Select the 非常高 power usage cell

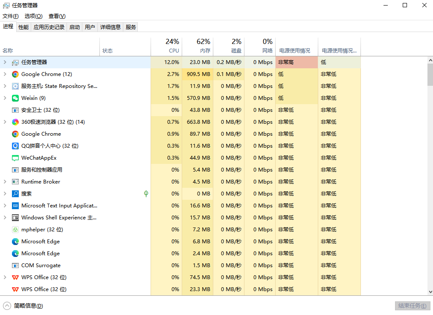(297, 62)
